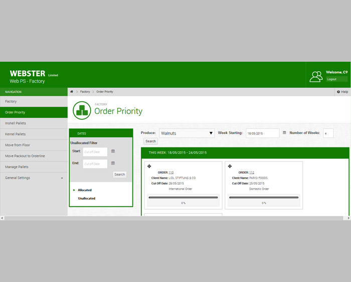The height and width of the screenshot is (282, 351).
Task: Click the user profile icon in header
Action: [x=316, y=76]
